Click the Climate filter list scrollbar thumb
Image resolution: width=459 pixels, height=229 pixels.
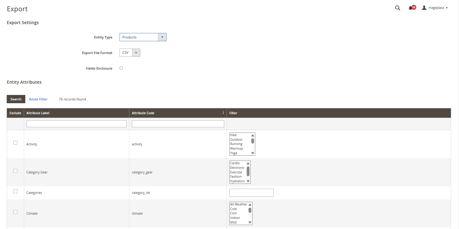(250, 210)
